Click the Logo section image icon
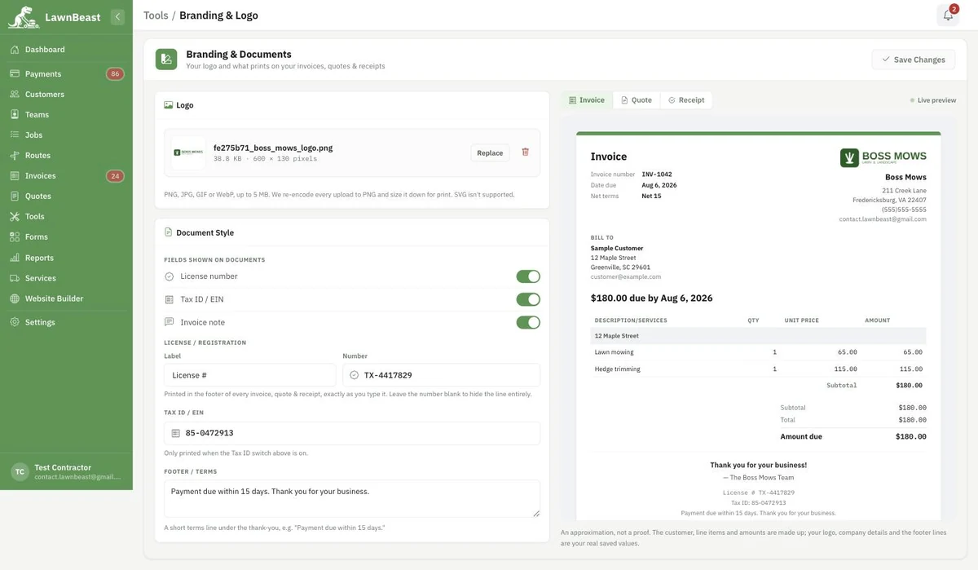 (168, 105)
